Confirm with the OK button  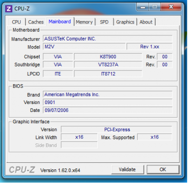point(163,169)
